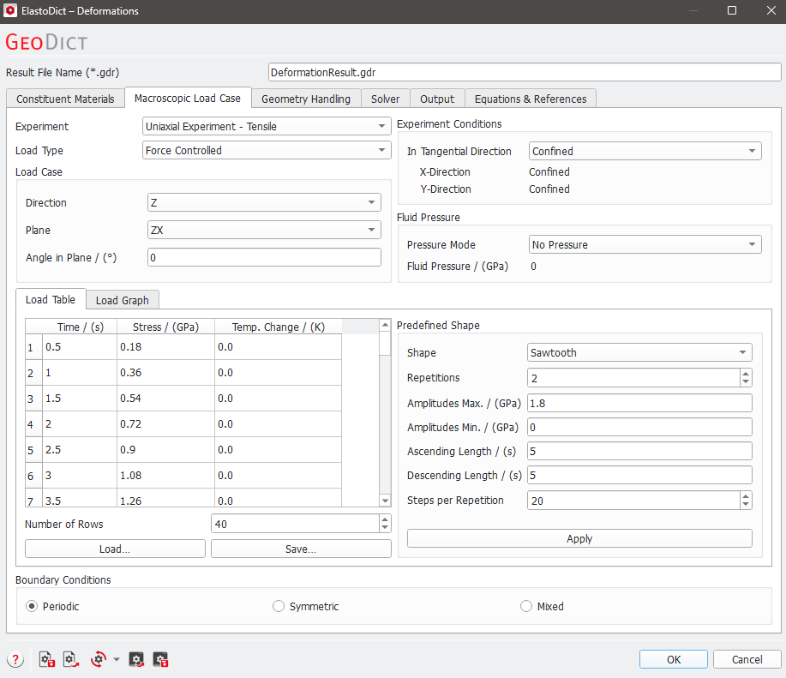Screen dimensions: 786x678
Task: Click the OK button
Action: pos(673,659)
